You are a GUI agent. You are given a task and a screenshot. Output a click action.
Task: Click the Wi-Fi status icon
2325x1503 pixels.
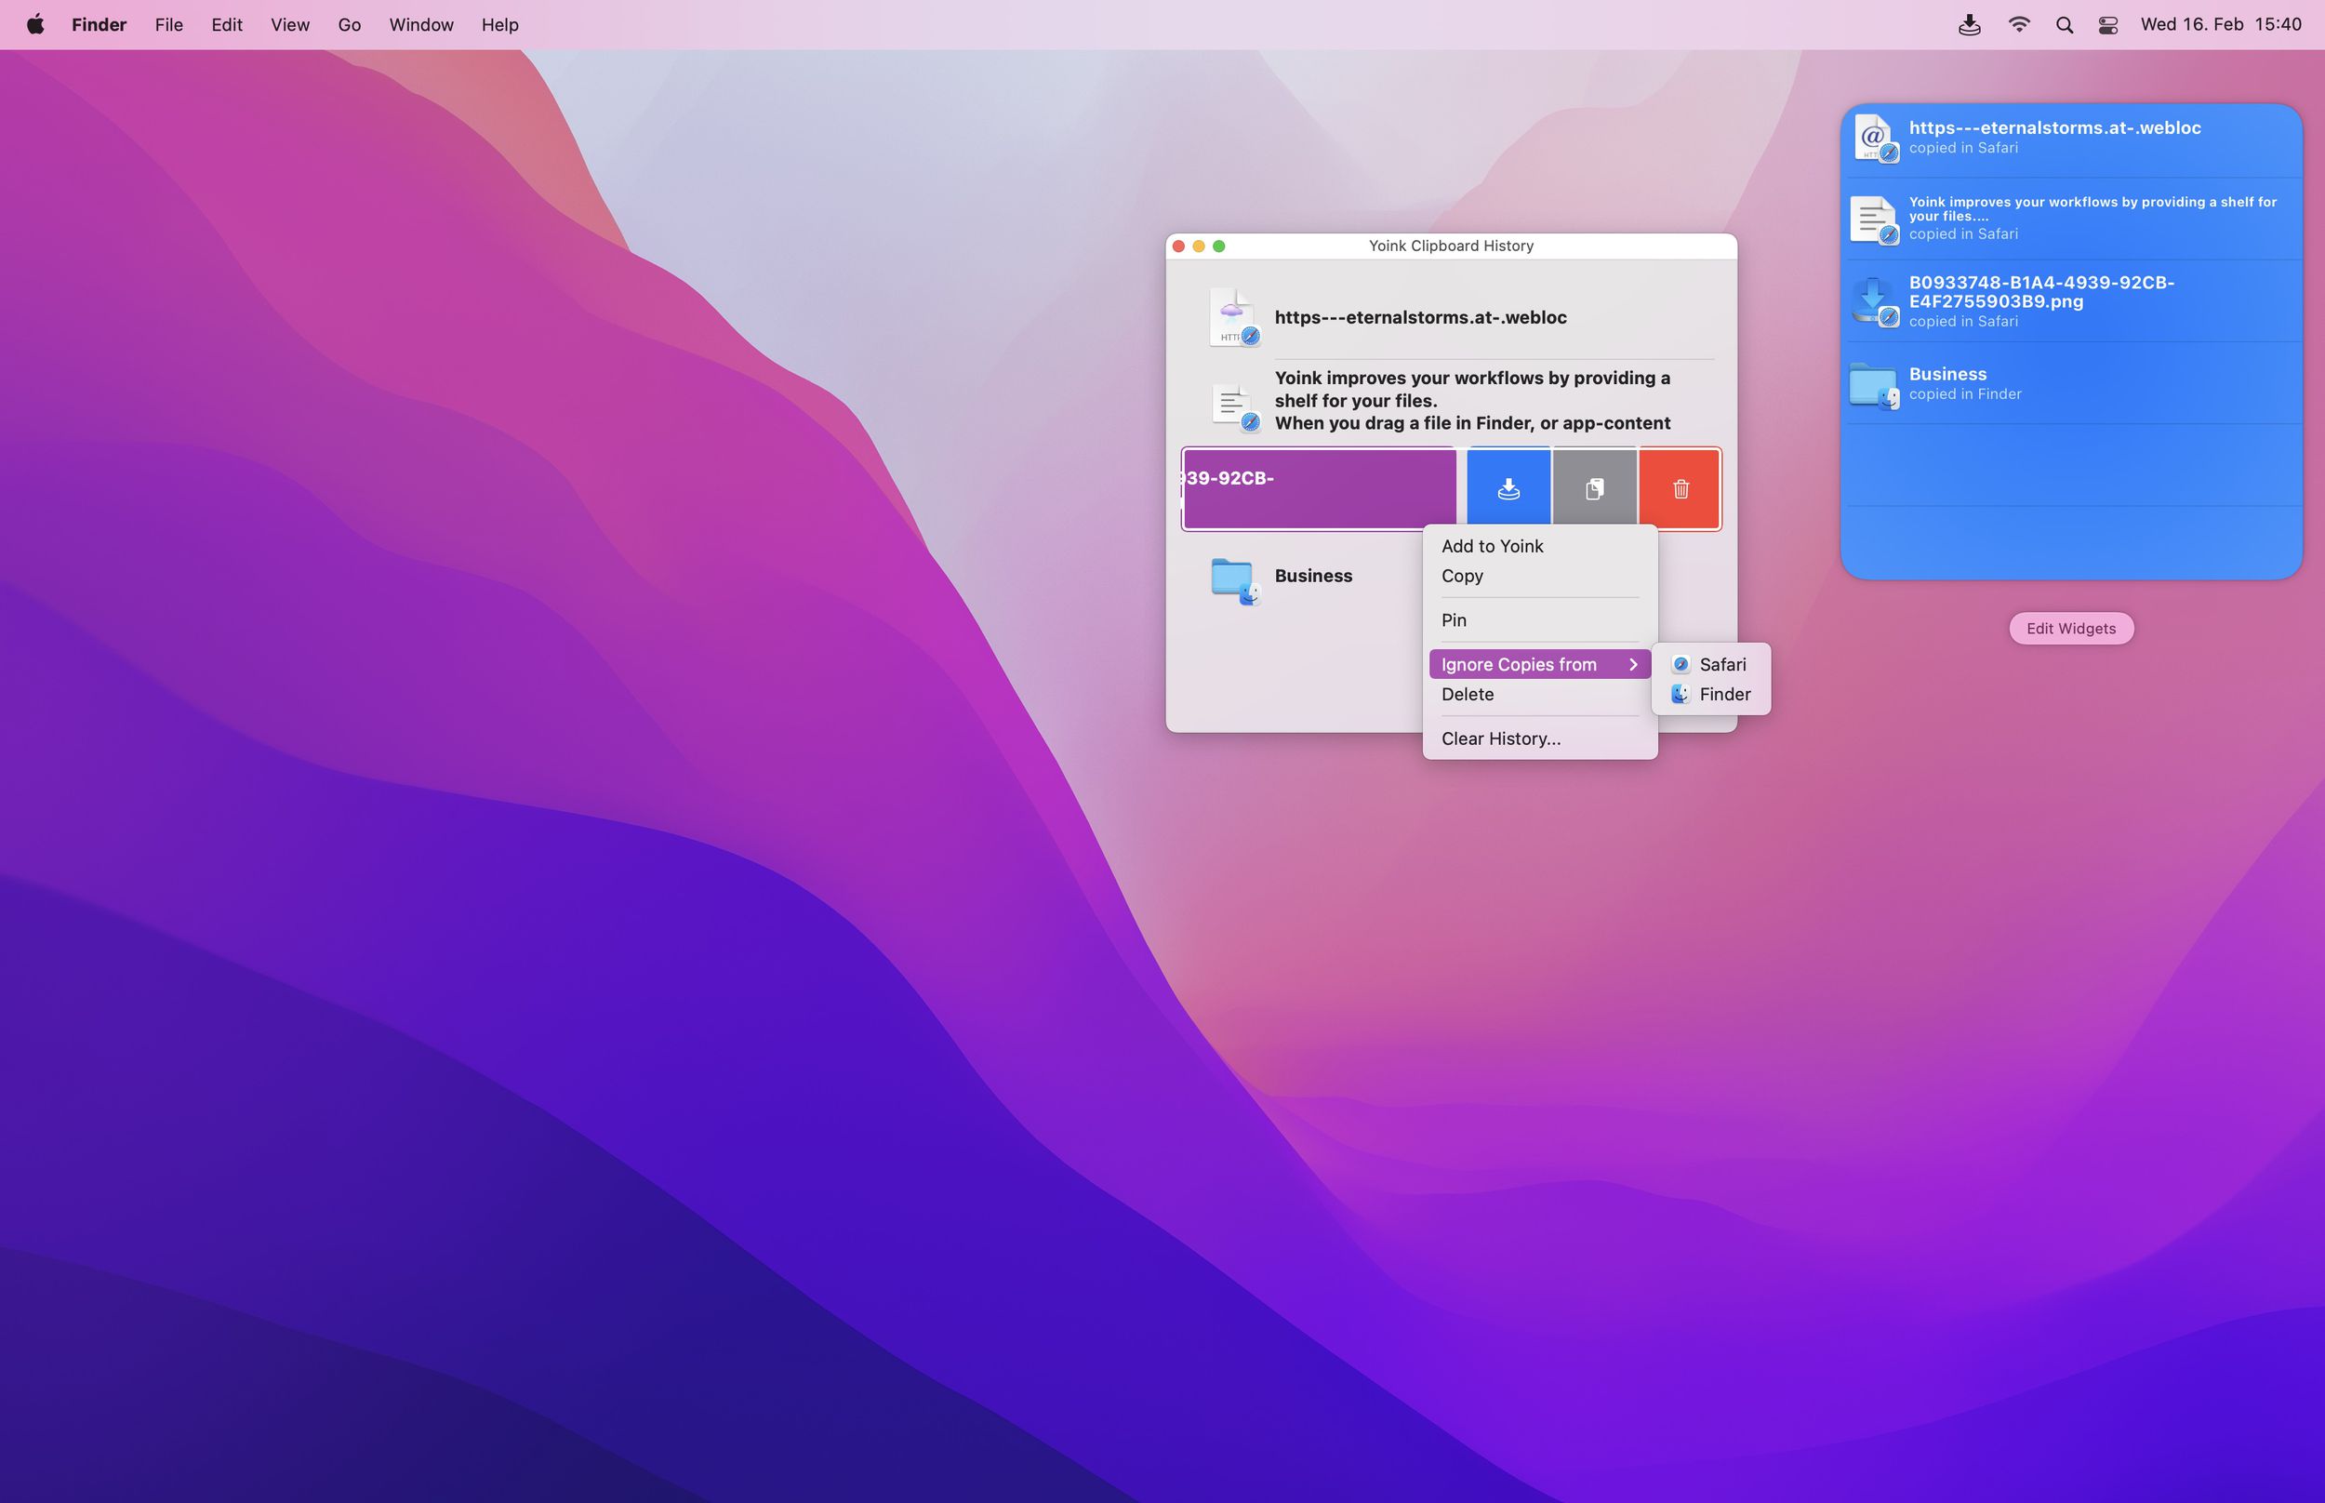coord(2019,24)
